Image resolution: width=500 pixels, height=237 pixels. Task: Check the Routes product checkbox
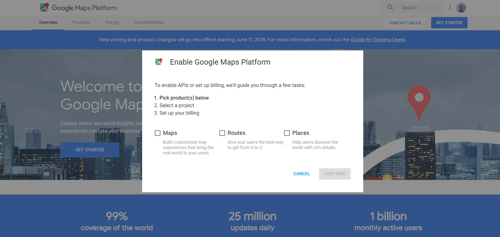click(222, 133)
